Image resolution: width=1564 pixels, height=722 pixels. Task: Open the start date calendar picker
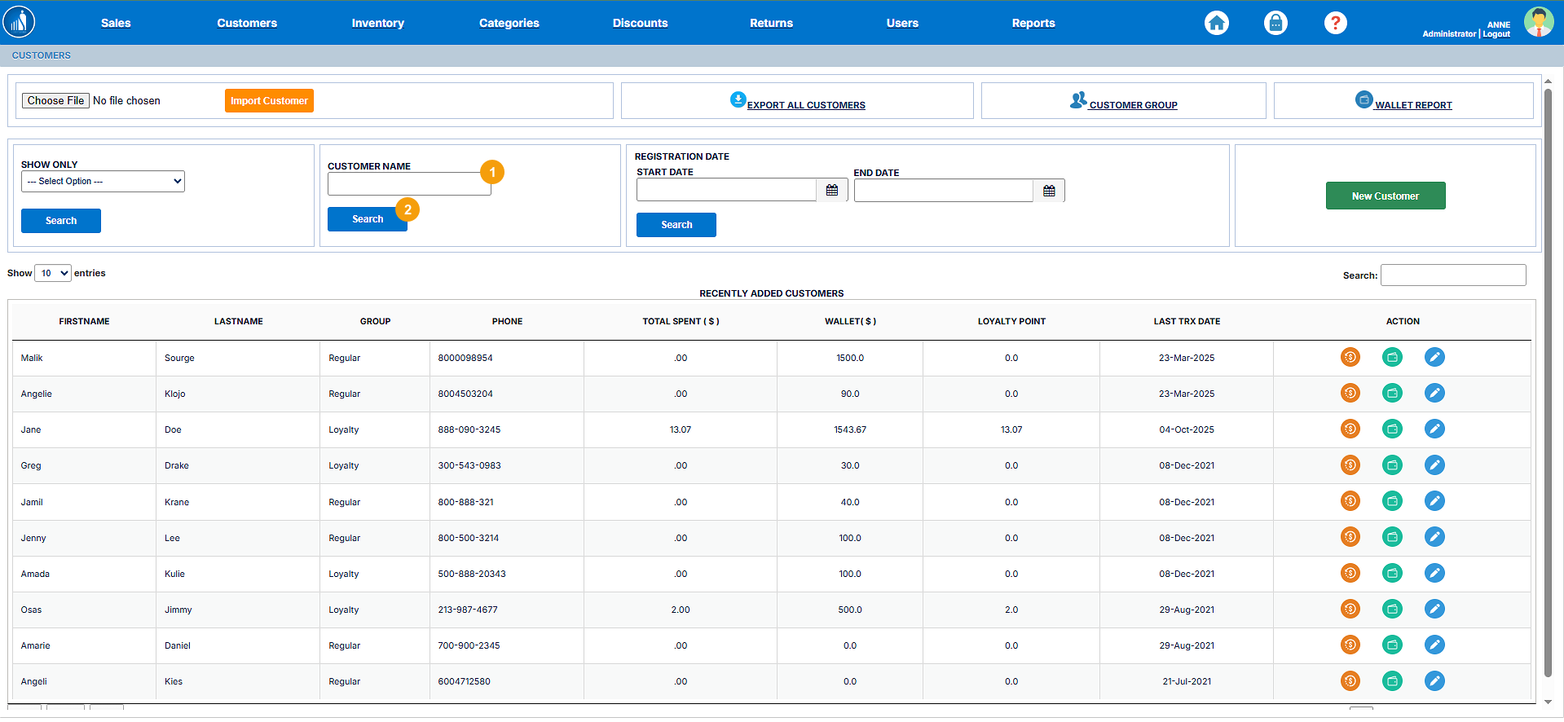pyautogui.click(x=831, y=190)
